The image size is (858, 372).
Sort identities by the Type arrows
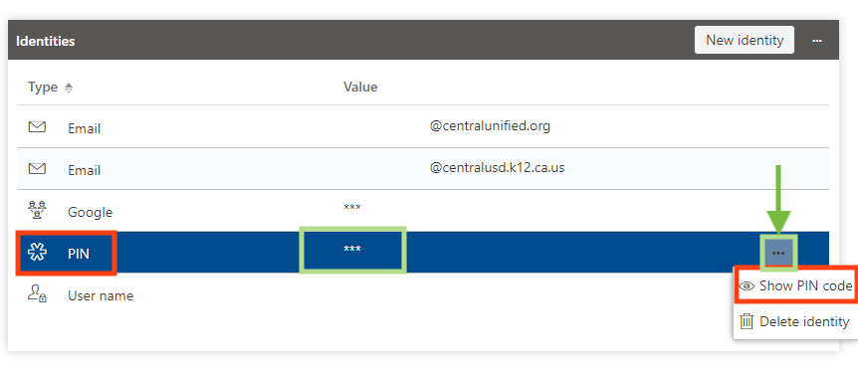69,88
